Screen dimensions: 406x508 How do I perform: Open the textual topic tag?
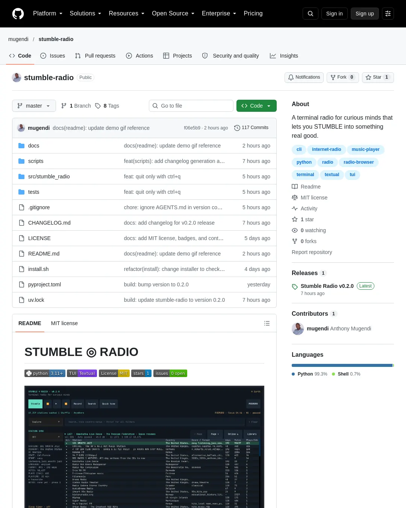pyautogui.click(x=332, y=175)
